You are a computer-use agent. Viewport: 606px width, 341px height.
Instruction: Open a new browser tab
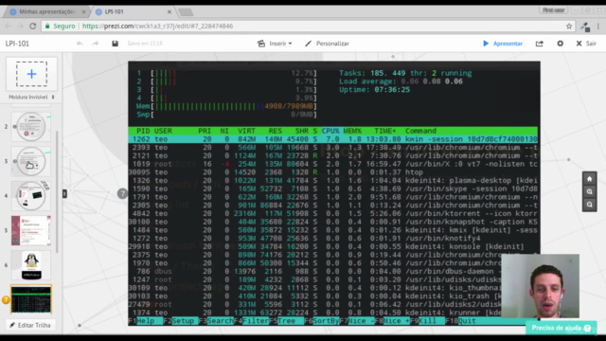[x=186, y=12]
